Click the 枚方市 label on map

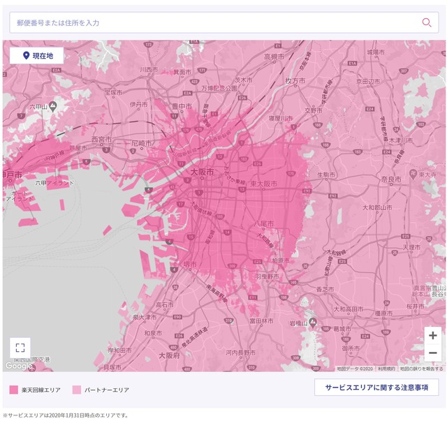295,81
